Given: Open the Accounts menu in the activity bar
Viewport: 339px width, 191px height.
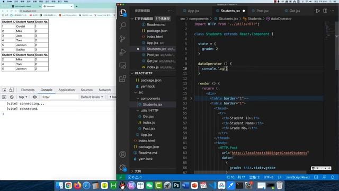Looking at the screenshot, I should click(x=122, y=154).
